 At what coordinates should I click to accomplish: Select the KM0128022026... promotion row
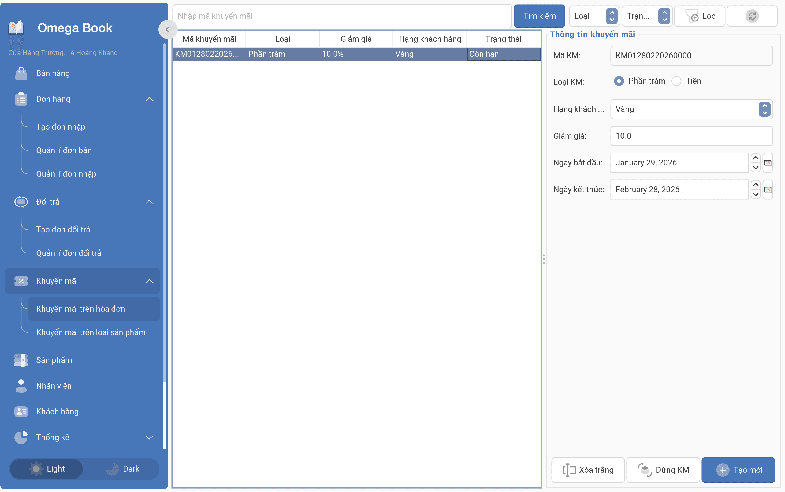click(x=356, y=54)
